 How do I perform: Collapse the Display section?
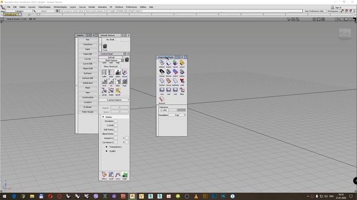click(103, 117)
